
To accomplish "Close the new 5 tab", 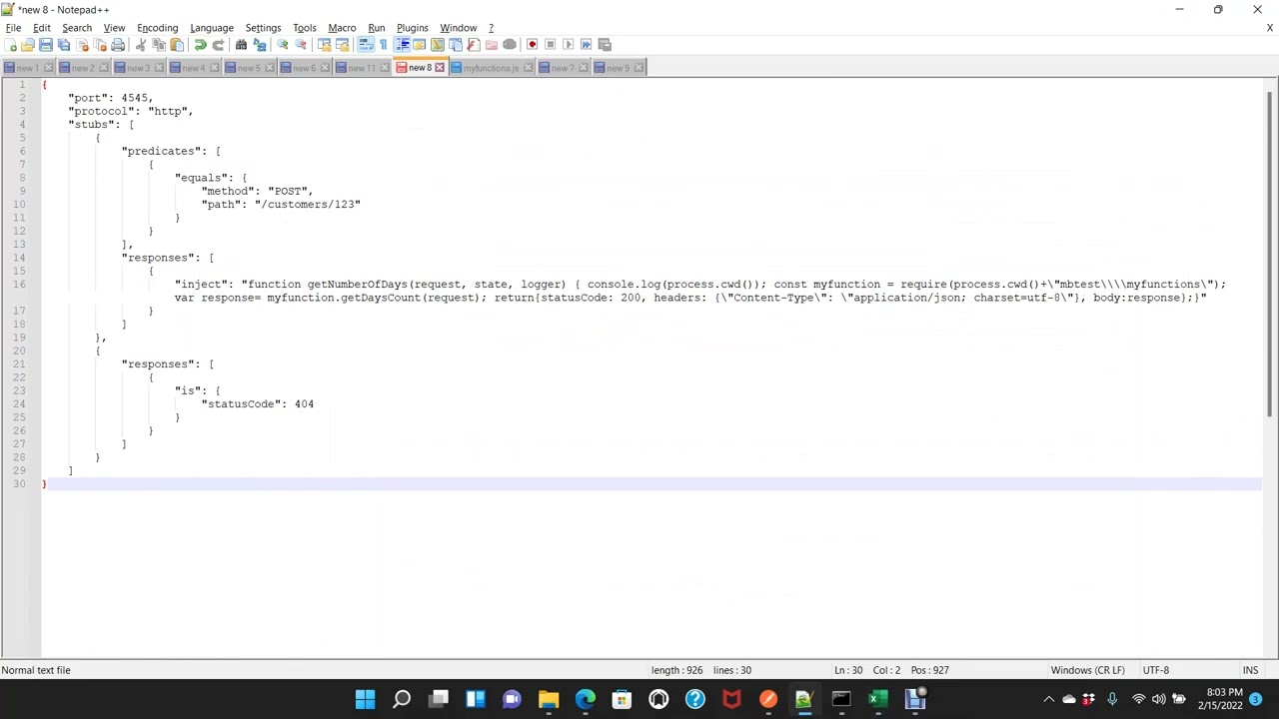I will point(269,68).
